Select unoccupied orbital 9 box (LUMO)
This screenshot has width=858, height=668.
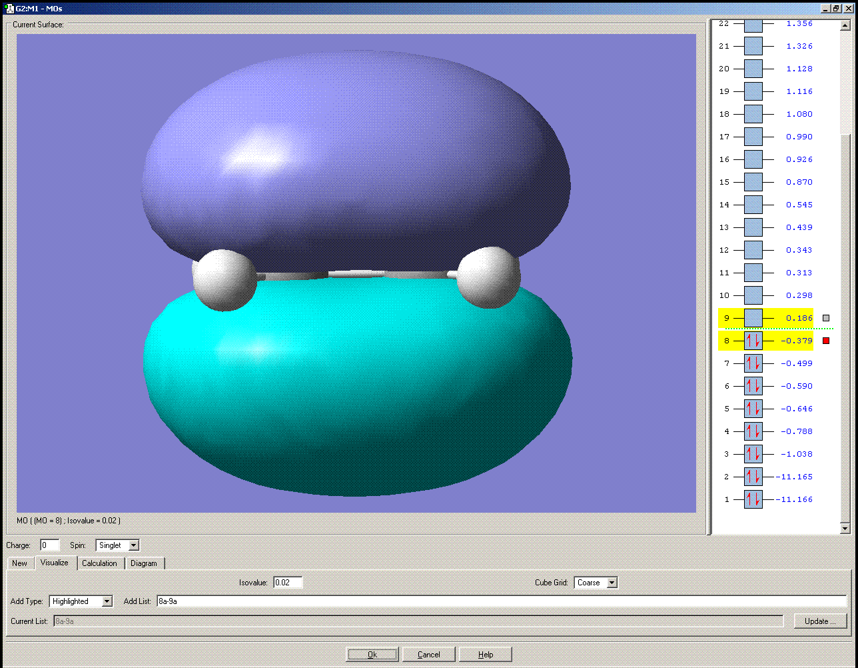pos(753,318)
